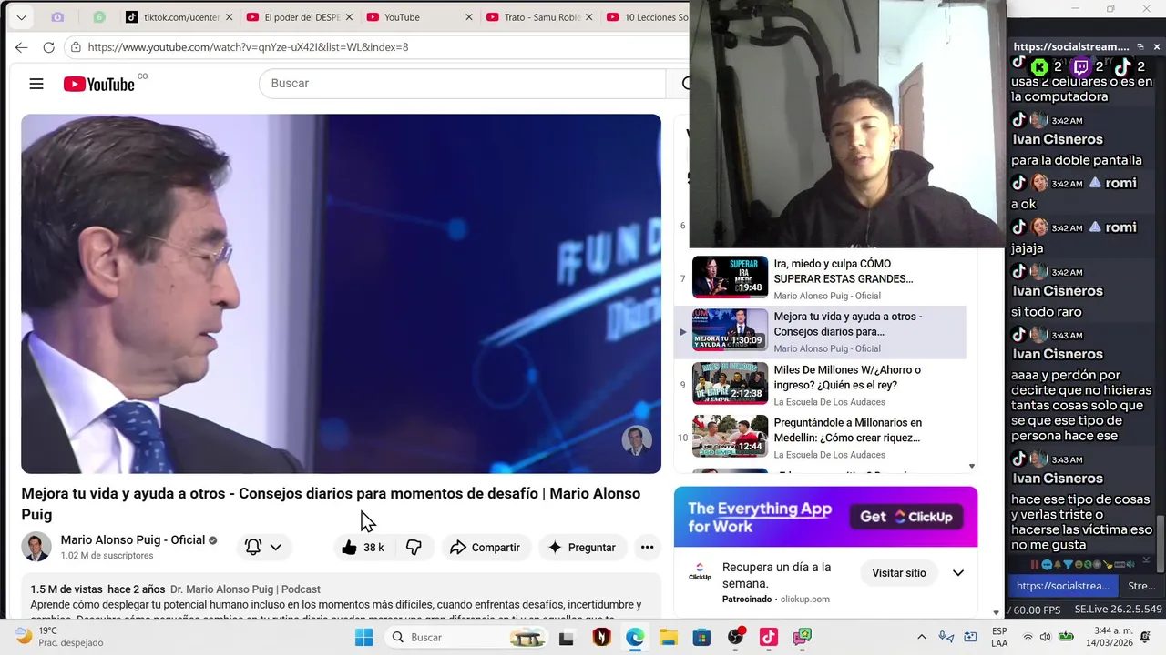The height and width of the screenshot is (655, 1166).
Task: Click the Preguntar ask button
Action: pos(581,548)
